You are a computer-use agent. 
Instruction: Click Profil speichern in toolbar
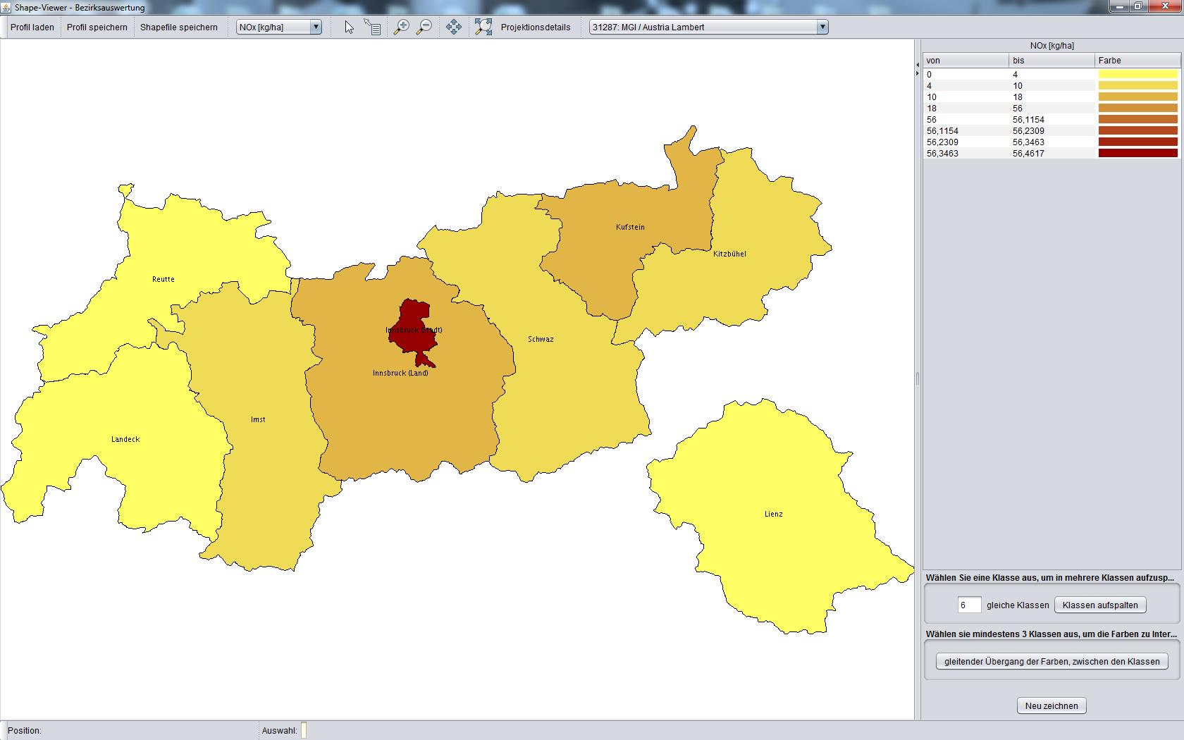[97, 27]
